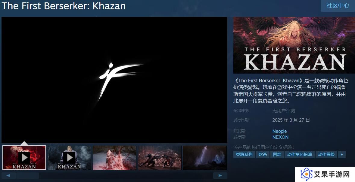Image resolution: width=355 pixels, height=182 pixels.
Task: View the snowy red warrior screenshot thumbnail
Action: pyautogui.click(x=114, y=158)
